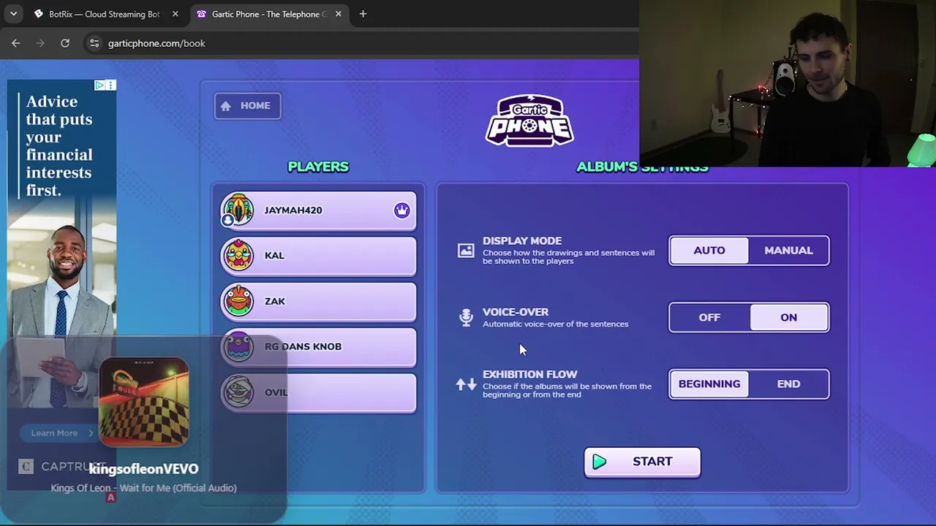Select the Gartic Phone browser tab
The image size is (936, 526).
pos(269,14)
